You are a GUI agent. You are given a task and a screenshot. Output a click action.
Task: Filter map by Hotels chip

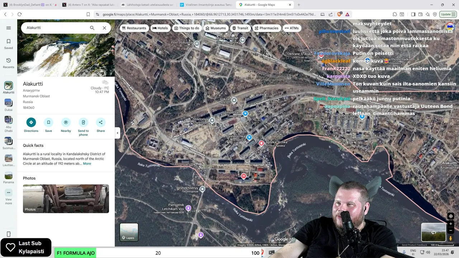(x=160, y=28)
